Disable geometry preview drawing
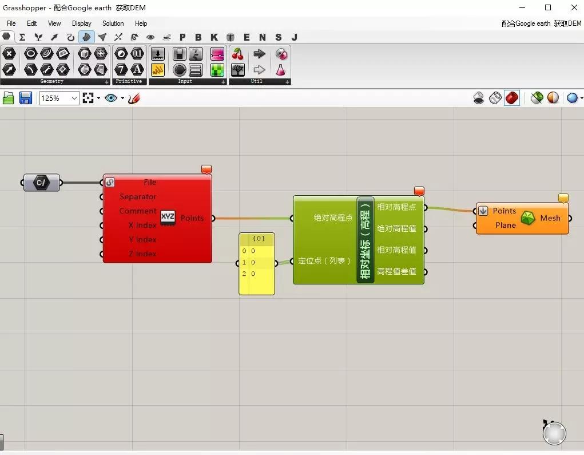Image resolution: width=584 pixels, height=455 pixels. pyautogui.click(x=479, y=98)
